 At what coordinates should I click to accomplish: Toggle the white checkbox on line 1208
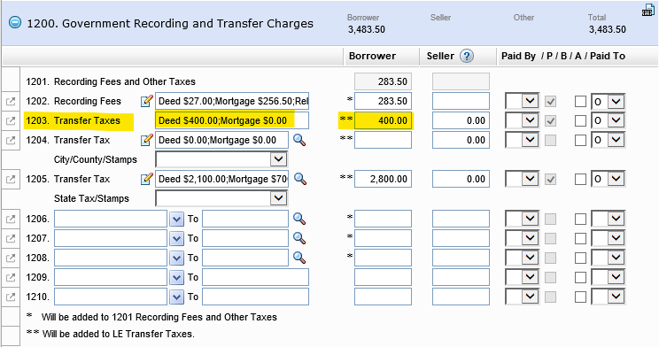click(580, 258)
